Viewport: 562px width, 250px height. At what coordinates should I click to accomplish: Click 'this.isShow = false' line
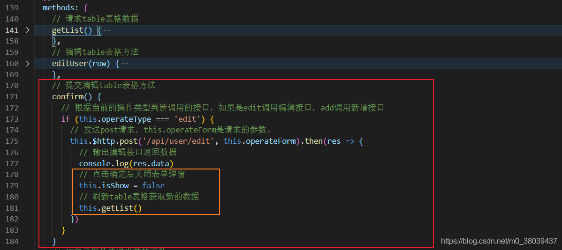122,185
